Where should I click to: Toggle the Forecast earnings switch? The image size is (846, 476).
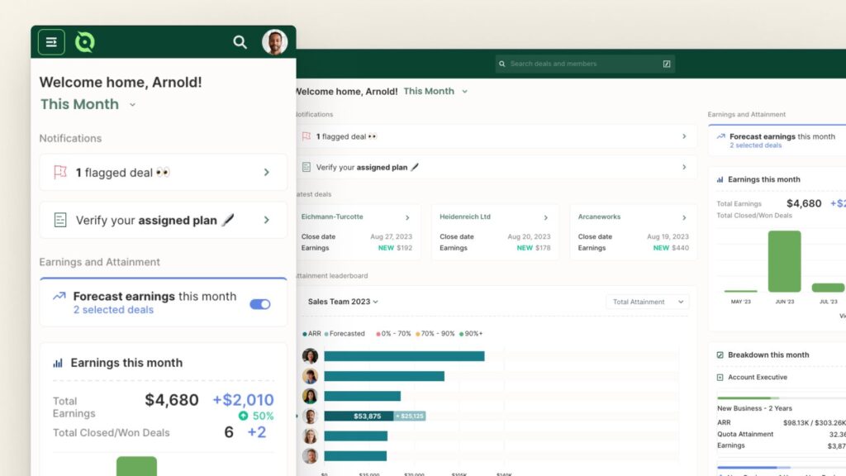pyautogui.click(x=260, y=304)
